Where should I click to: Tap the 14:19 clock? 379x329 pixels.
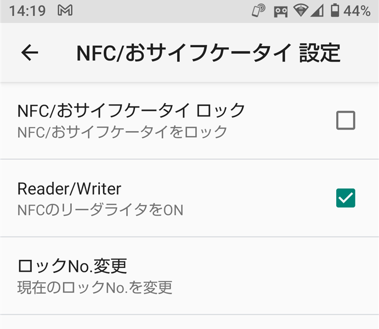27,11
